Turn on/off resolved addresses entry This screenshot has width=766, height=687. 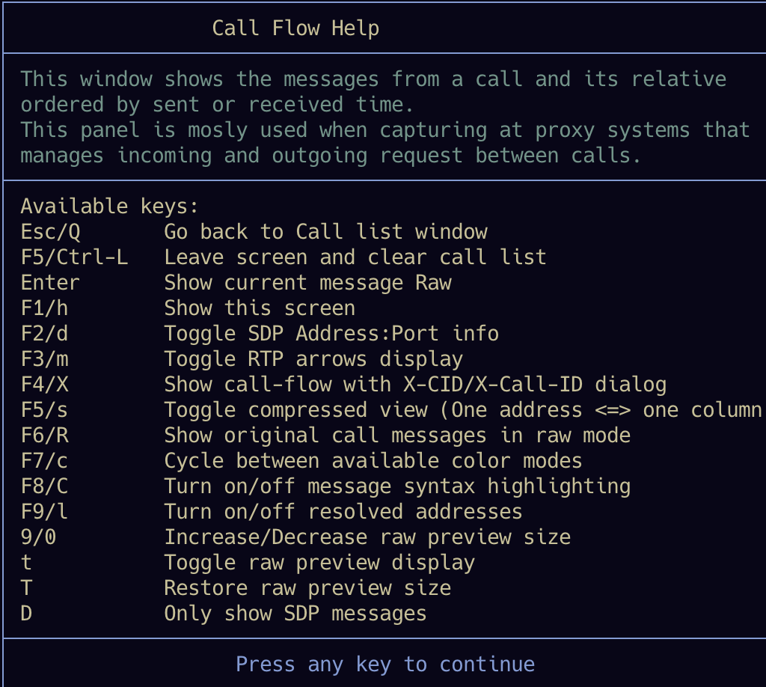343,512
